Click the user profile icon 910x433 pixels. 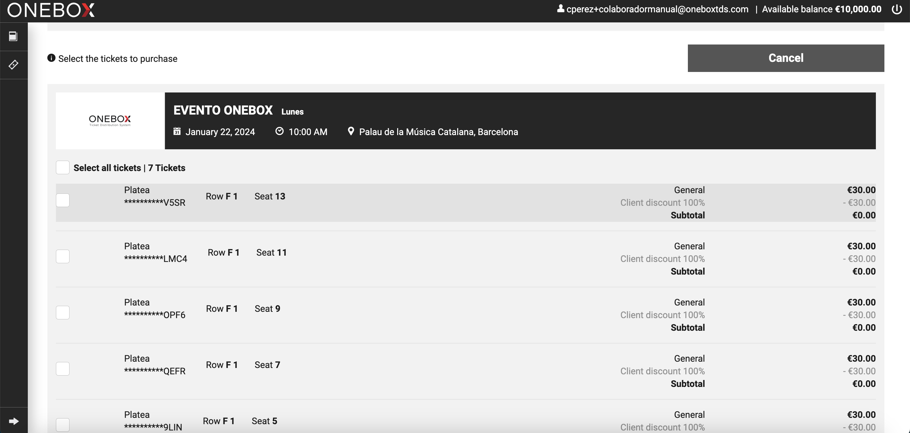[x=560, y=9]
